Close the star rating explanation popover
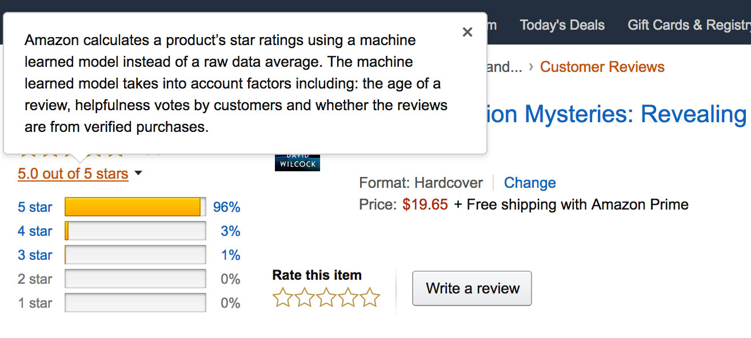 click(x=468, y=32)
